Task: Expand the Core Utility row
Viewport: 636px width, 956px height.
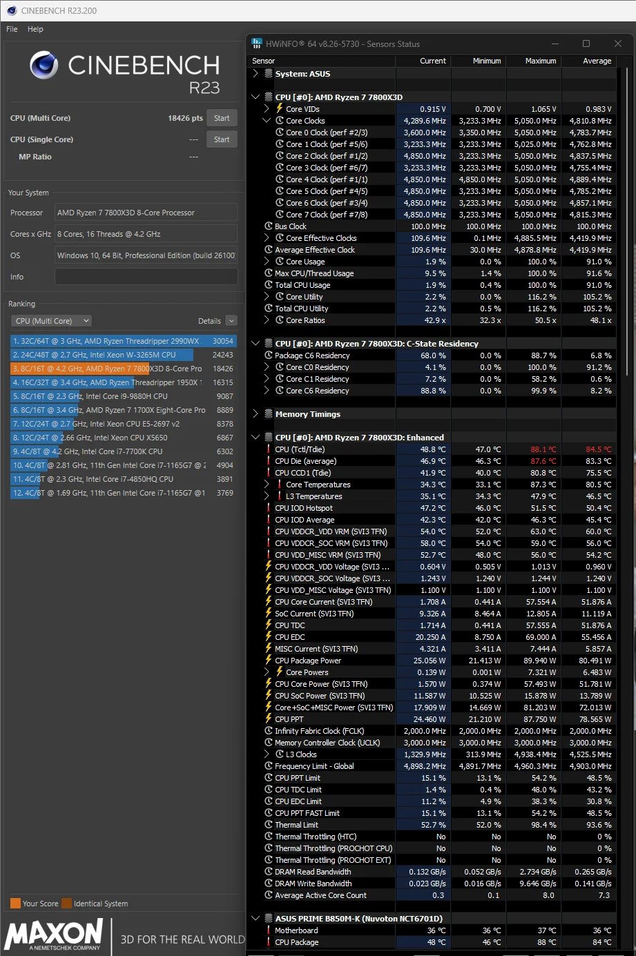Action: [267, 297]
